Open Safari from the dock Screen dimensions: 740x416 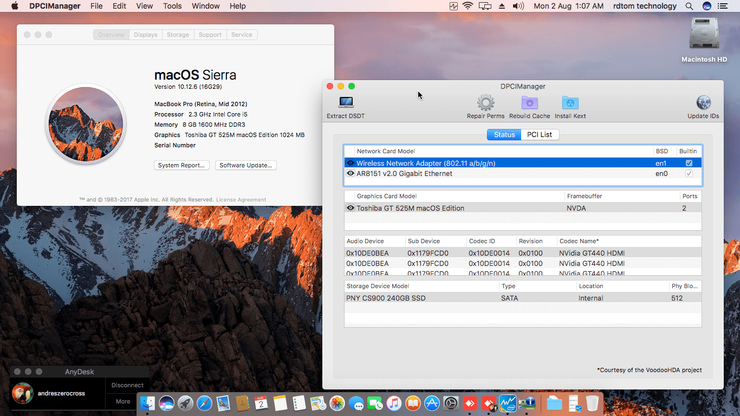point(204,403)
